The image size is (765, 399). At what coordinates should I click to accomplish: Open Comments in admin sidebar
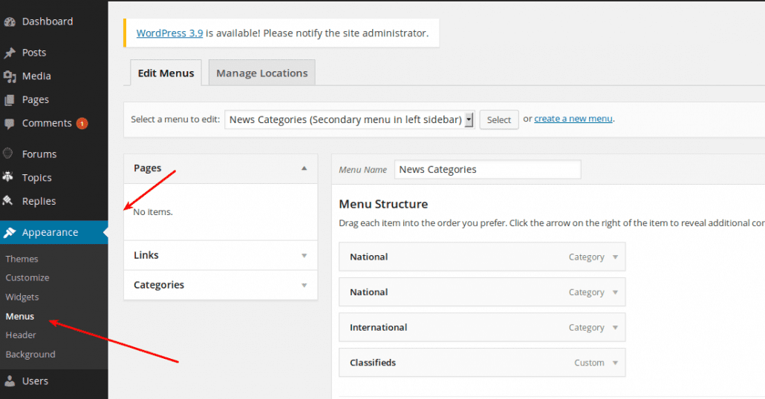(x=47, y=123)
